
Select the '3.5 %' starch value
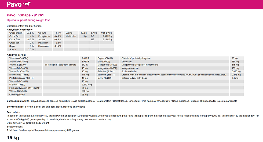(31, 49)
